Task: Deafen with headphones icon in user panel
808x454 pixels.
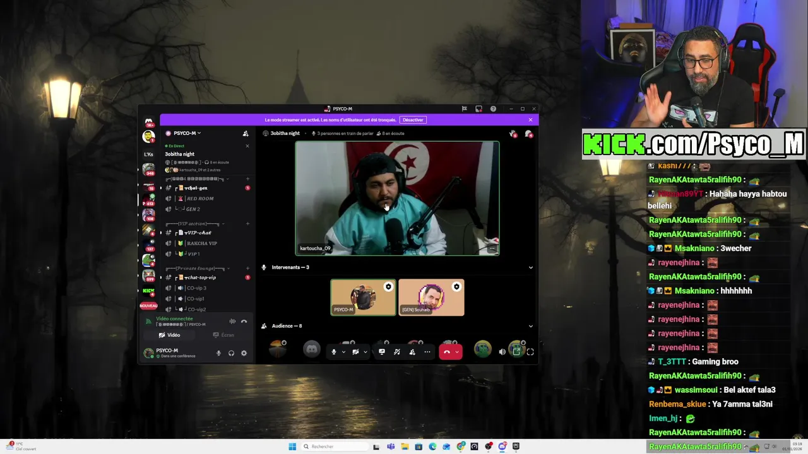Action: 231,353
